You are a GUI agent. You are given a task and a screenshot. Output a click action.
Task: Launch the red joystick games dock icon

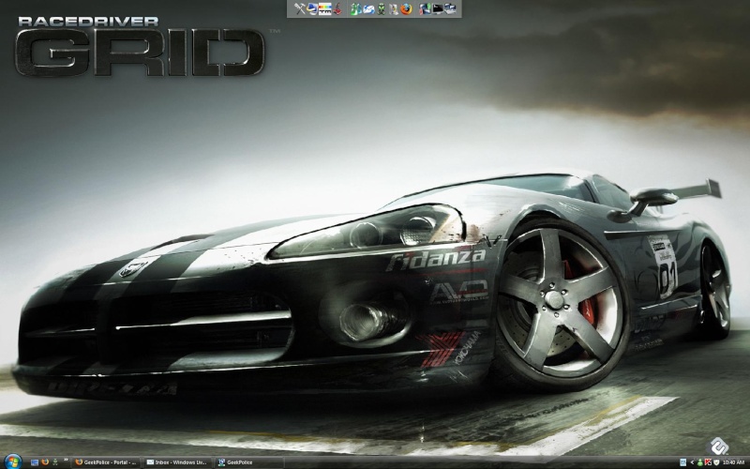337,8
